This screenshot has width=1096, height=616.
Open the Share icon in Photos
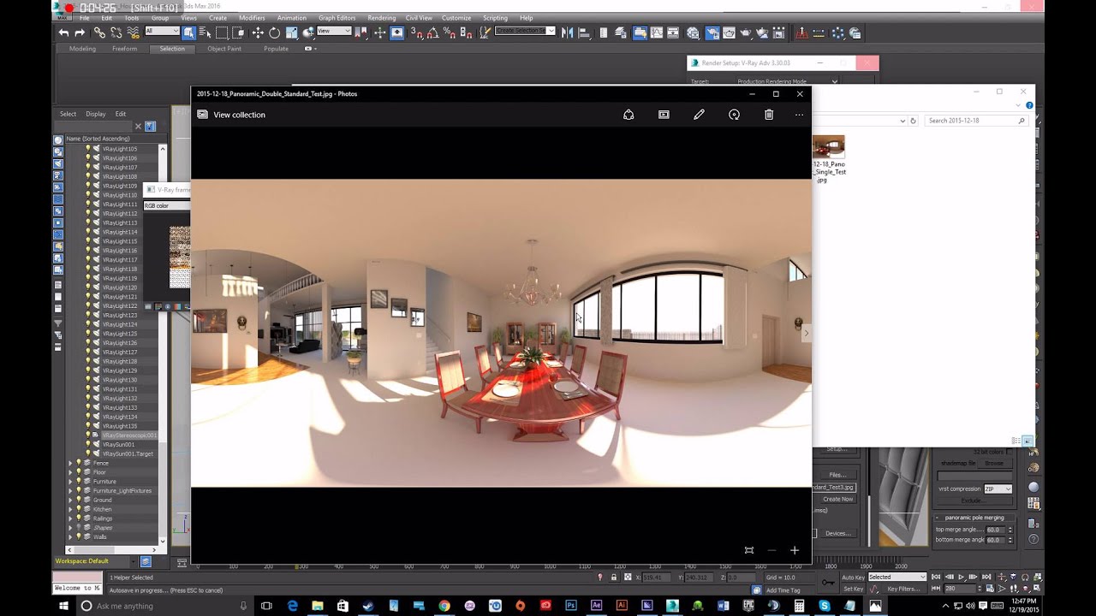[628, 115]
